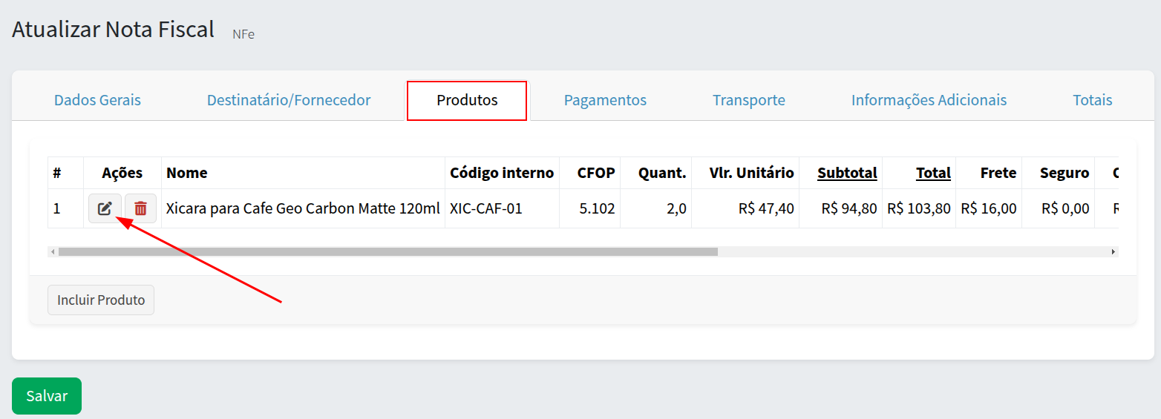Viewport: 1161px width, 419px height.
Task: Switch to the Totais tab
Action: (1092, 100)
